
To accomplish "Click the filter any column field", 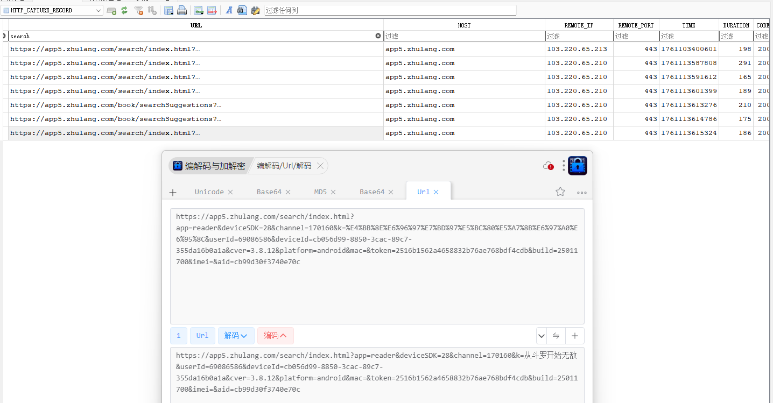I will pos(390,10).
